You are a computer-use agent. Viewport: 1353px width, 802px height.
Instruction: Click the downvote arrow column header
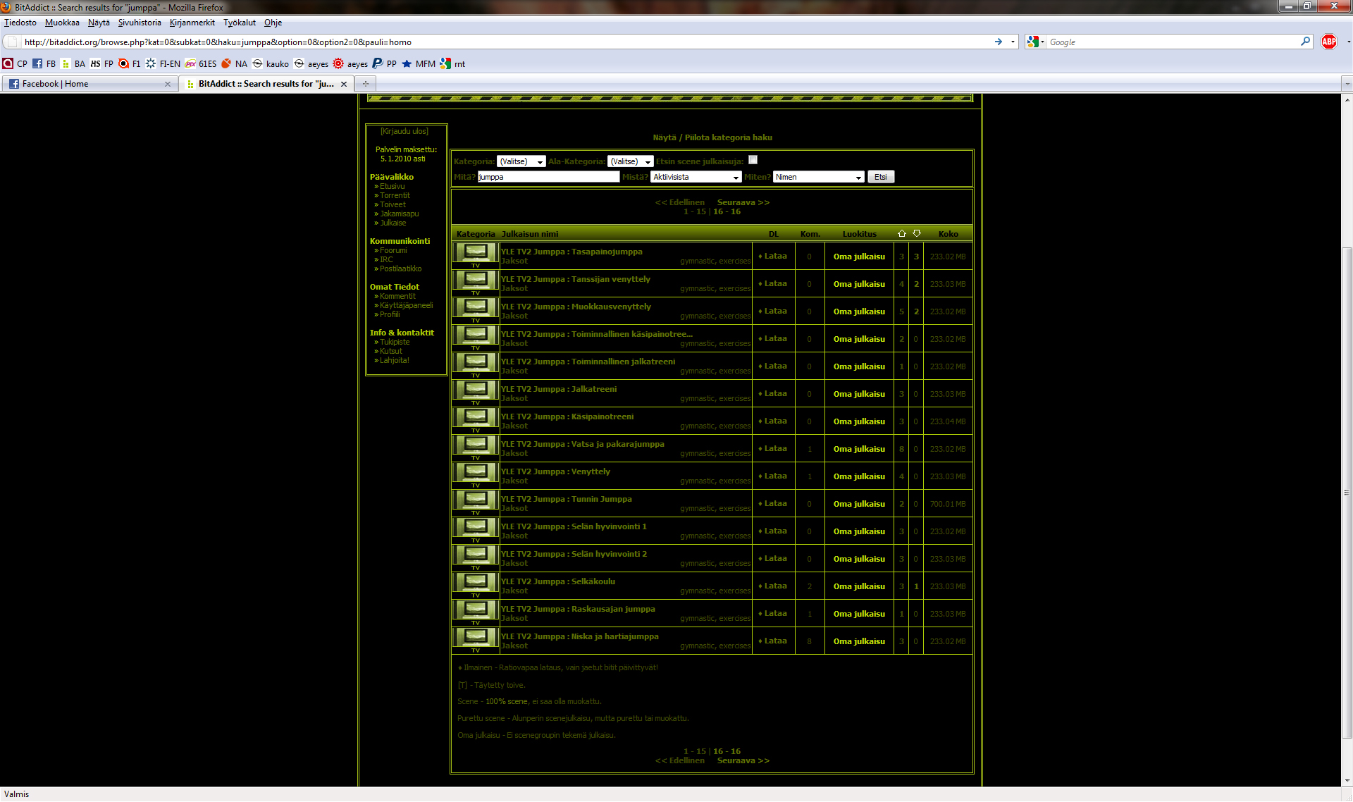916,233
